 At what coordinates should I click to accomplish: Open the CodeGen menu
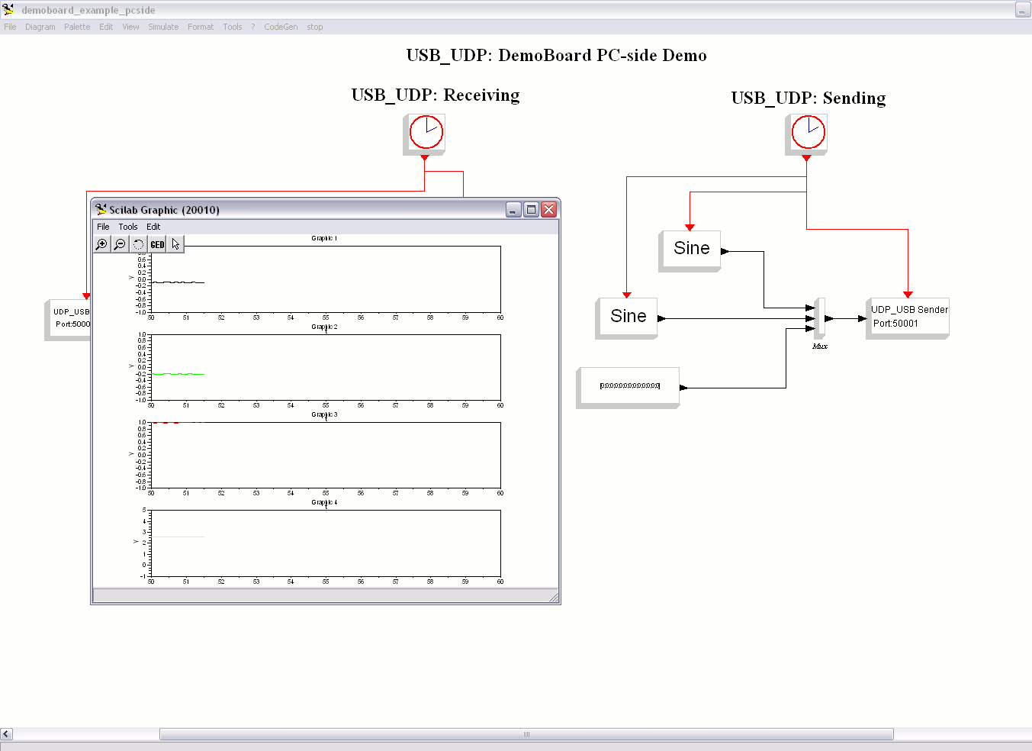281,27
